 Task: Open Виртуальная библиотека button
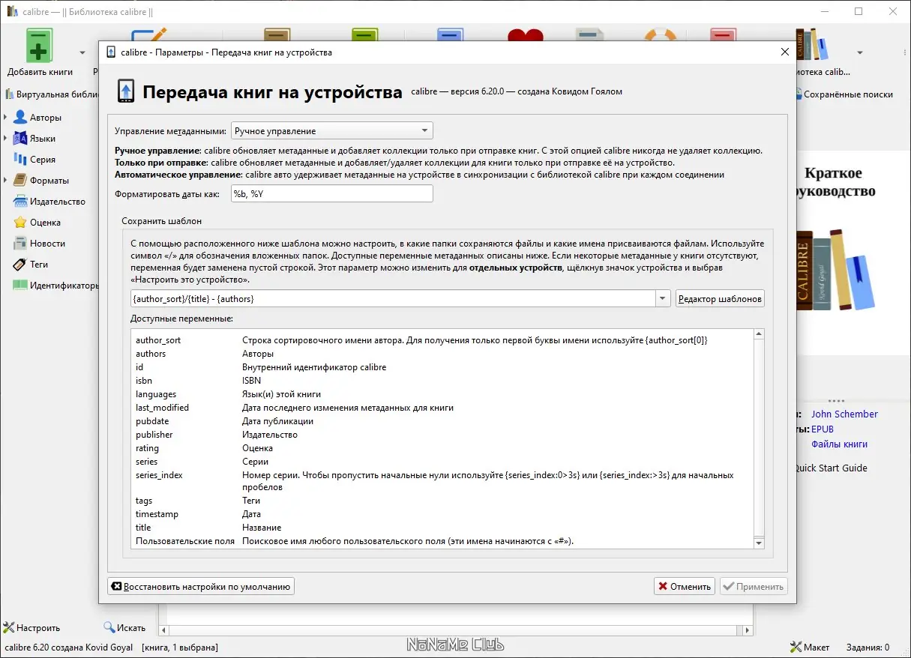[50, 94]
